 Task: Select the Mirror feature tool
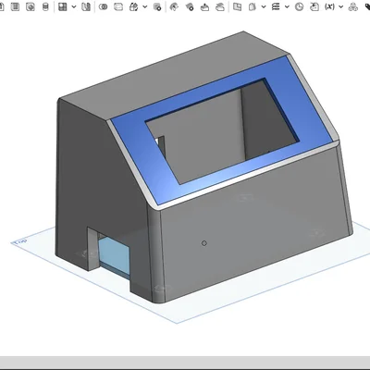[86, 6]
